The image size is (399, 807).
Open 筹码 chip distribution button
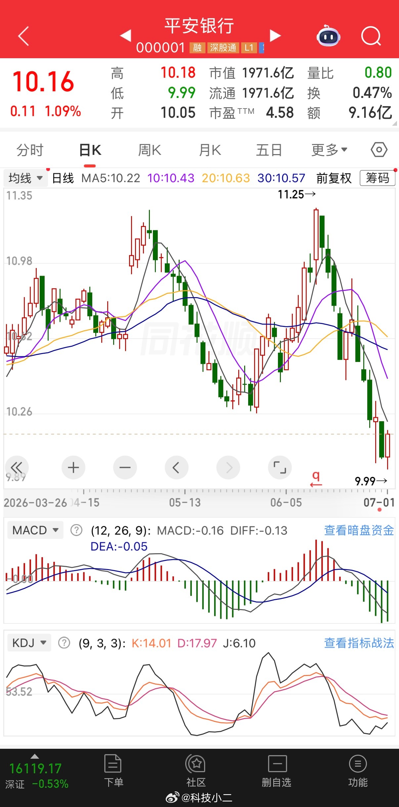tap(377, 178)
